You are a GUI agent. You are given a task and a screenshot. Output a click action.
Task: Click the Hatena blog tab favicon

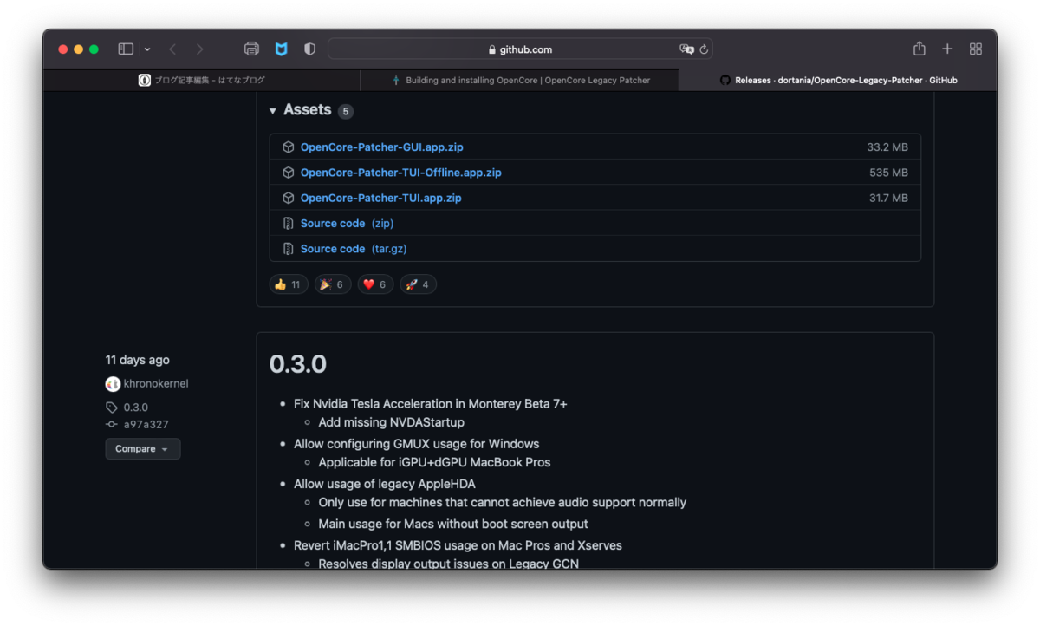coord(145,80)
